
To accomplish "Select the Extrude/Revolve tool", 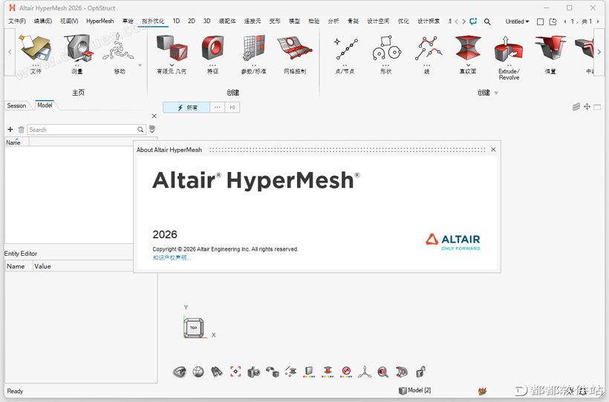I will click(x=509, y=49).
